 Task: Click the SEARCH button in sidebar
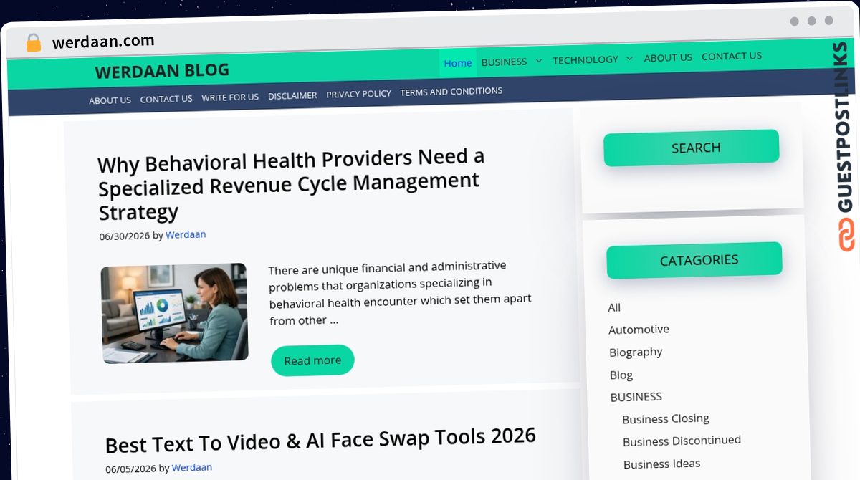692,148
